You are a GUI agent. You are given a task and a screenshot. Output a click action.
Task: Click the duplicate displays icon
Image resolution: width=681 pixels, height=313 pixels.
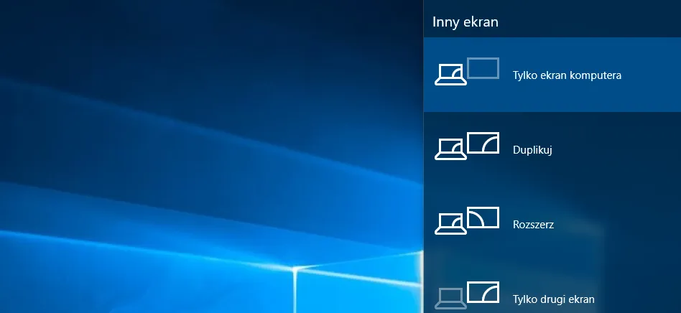click(x=467, y=146)
